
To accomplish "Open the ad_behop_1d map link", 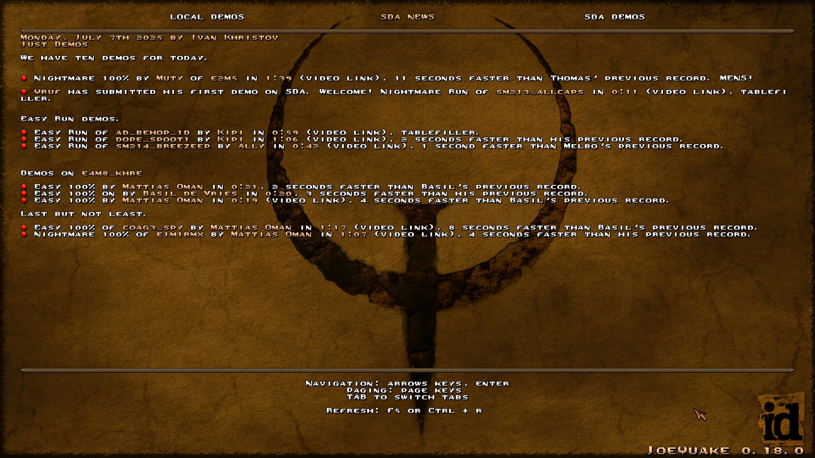I will [x=153, y=132].
